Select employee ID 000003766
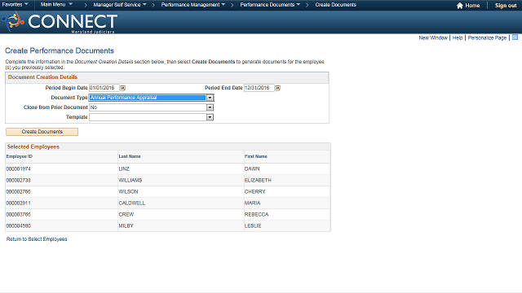Screen dimensions: 522x293 click(x=18, y=215)
